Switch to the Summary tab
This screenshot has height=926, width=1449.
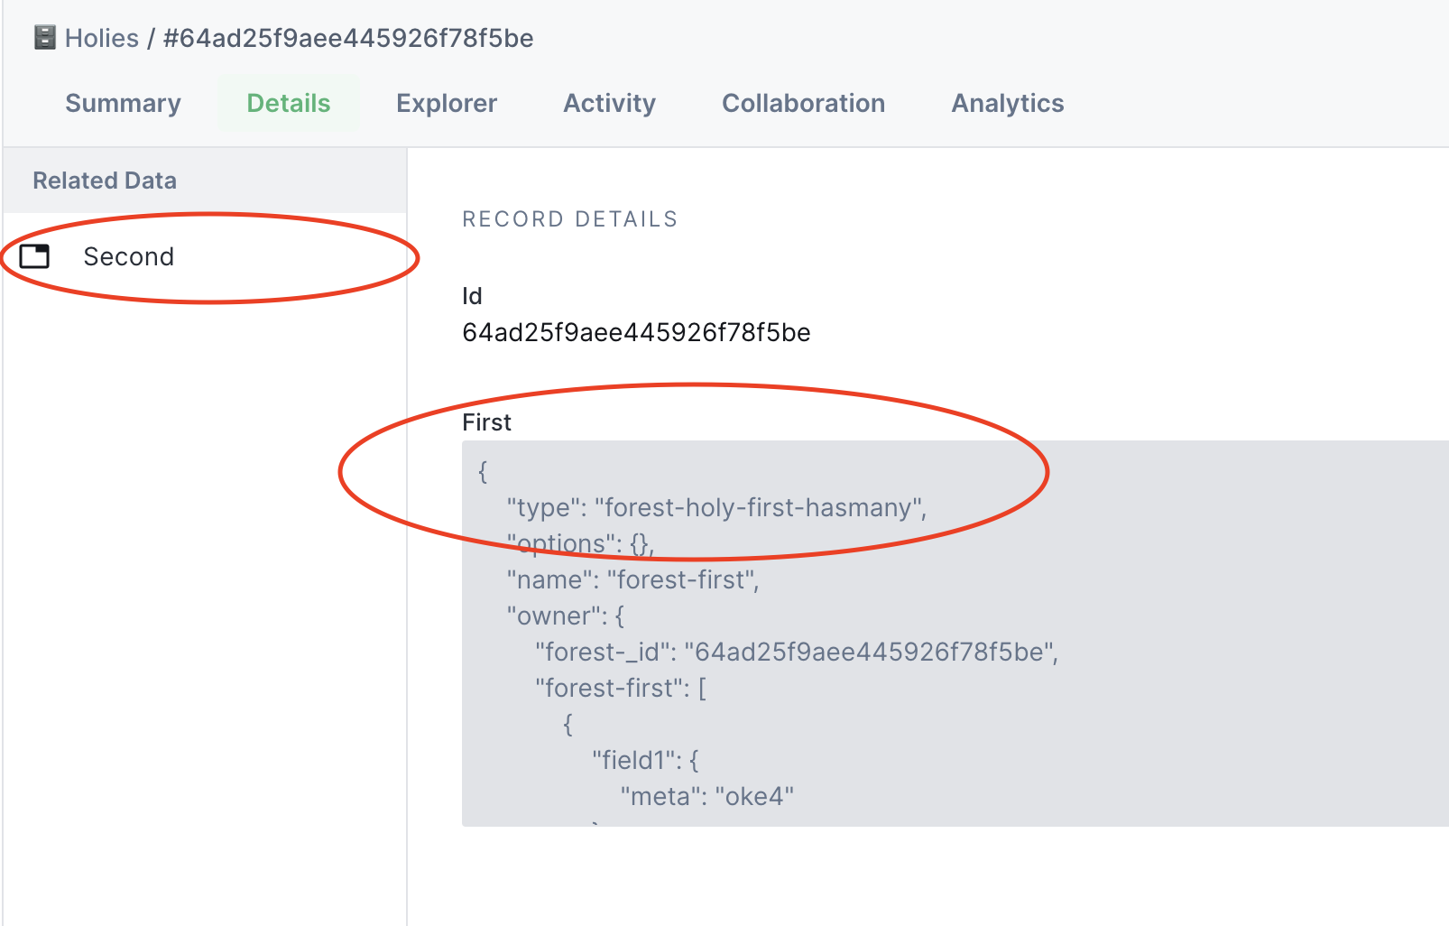coord(122,103)
